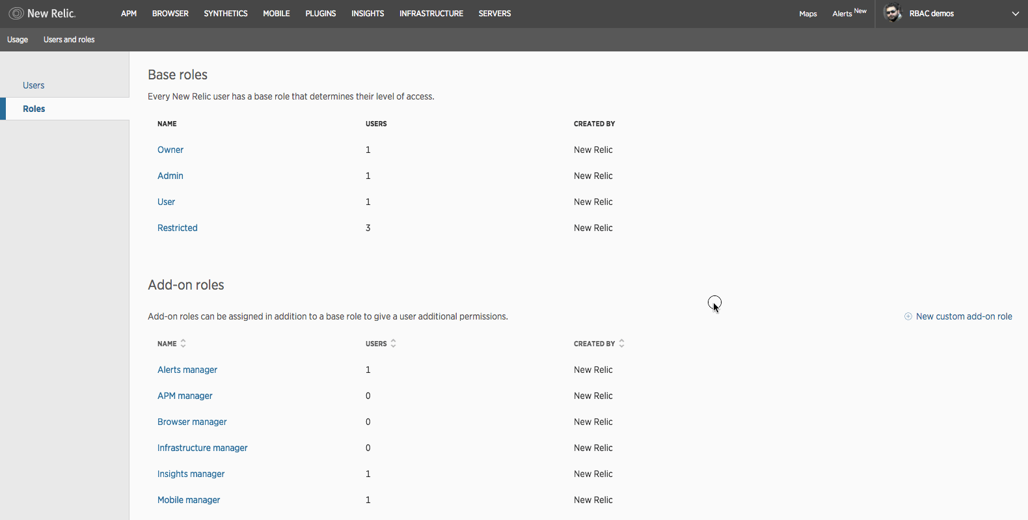Click base roles CREATED BY header
Image resolution: width=1028 pixels, height=520 pixels.
point(594,124)
